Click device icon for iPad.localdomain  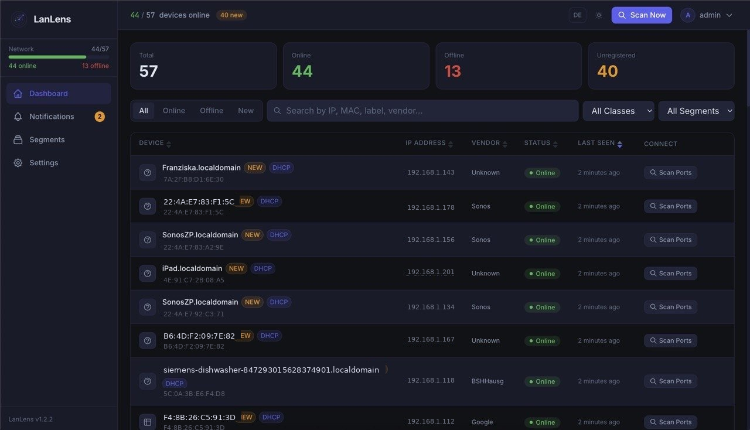(148, 274)
